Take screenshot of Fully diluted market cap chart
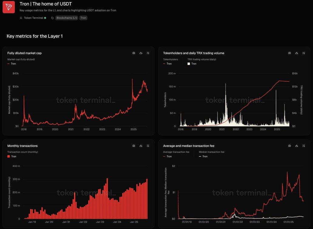The height and width of the screenshot is (229, 313). pos(134,53)
